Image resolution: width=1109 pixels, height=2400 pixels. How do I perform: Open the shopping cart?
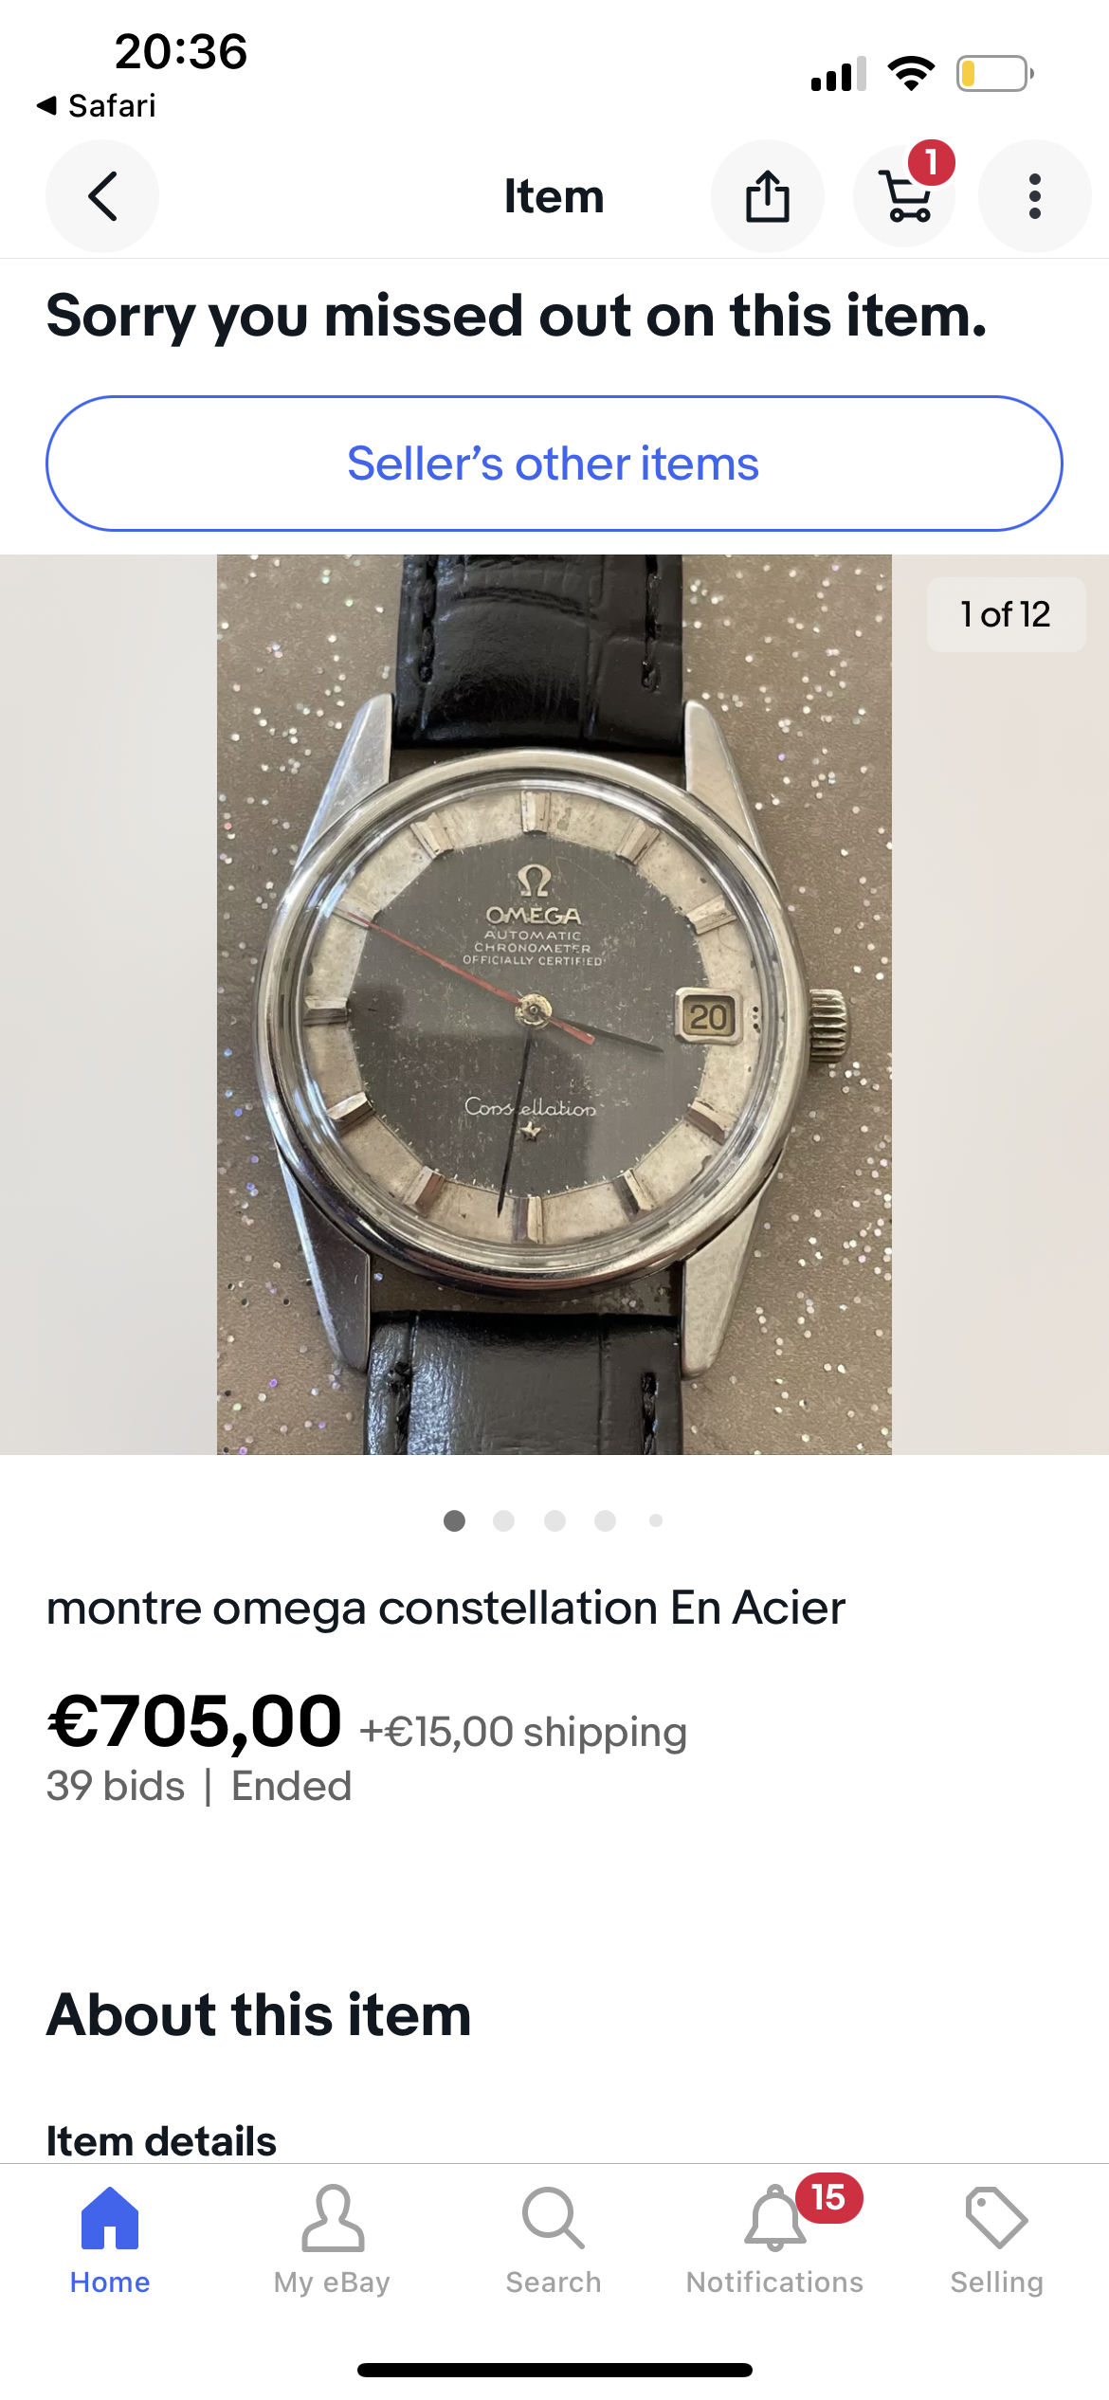pos(907,194)
